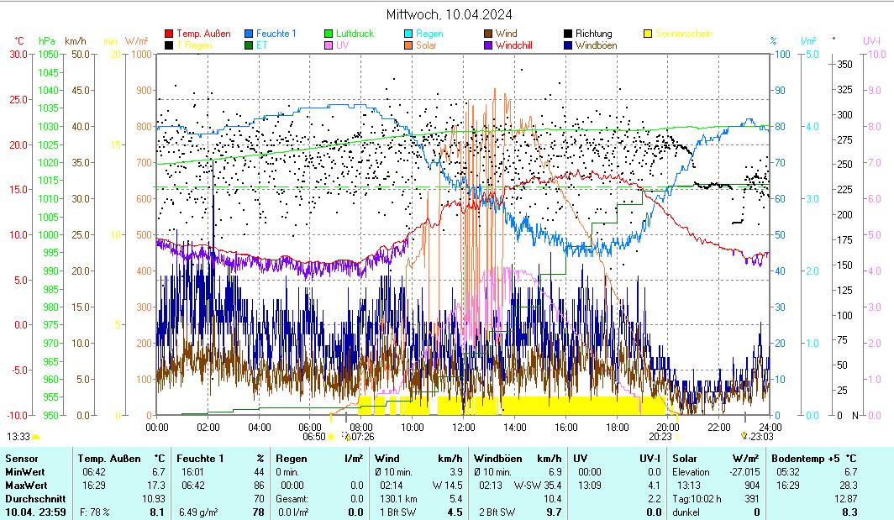Click the green Luftdruck legend swatch
The image size is (894, 520).
[x=329, y=34]
